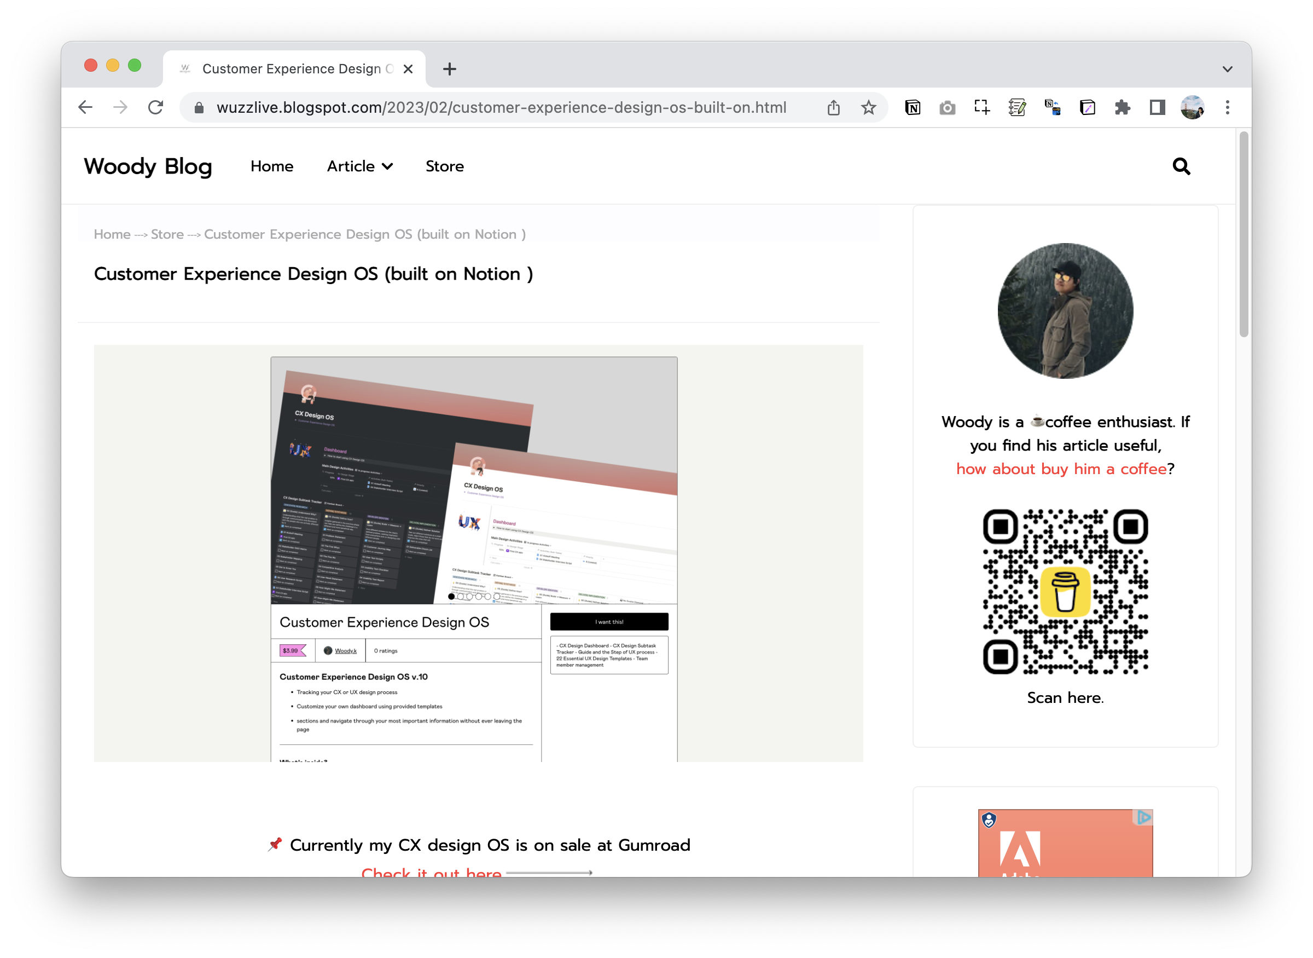Toggle the browser side panel icon
Viewport: 1313px width, 958px height.
(x=1157, y=107)
